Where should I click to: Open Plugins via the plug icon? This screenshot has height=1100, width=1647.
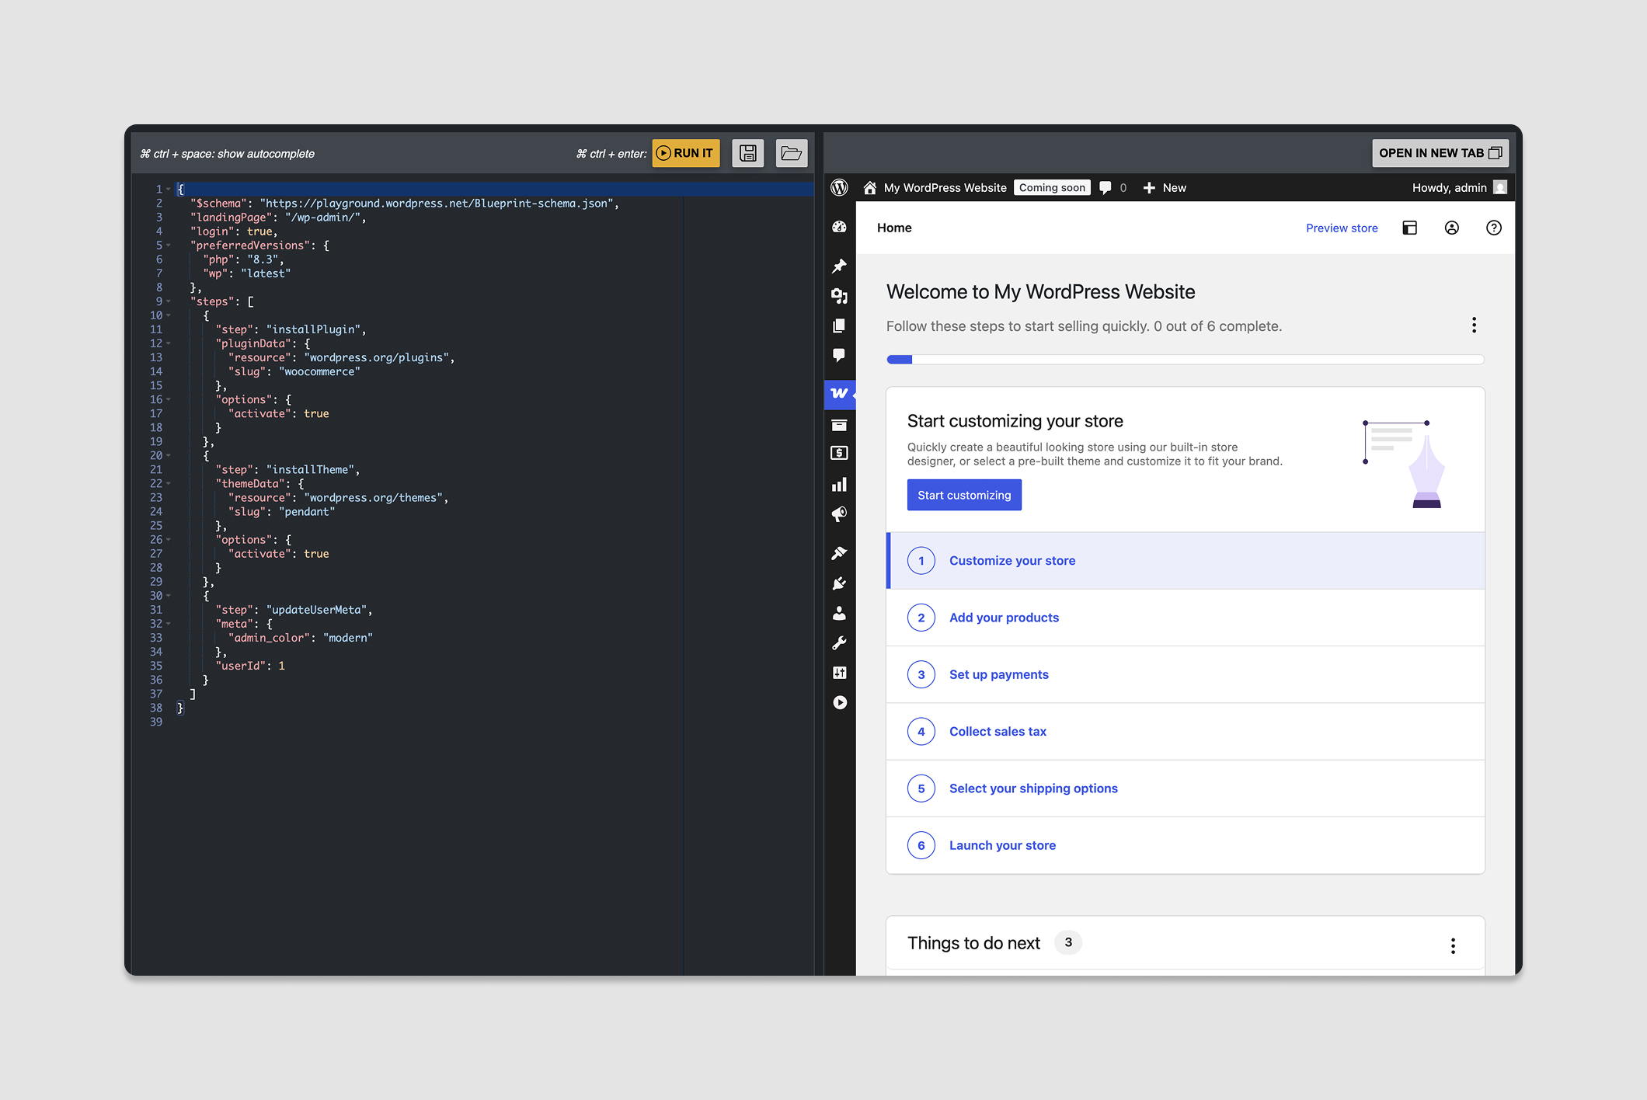pyautogui.click(x=839, y=583)
